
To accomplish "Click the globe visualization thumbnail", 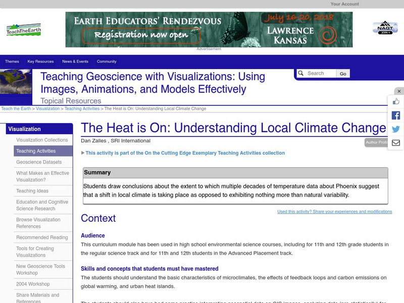I will click(16, 82).
